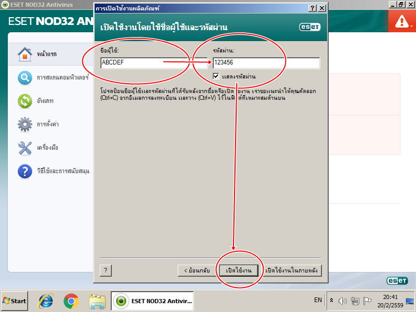Open the Start menu
This screenshot has width=416, height=312.
[x=15, y=301]
